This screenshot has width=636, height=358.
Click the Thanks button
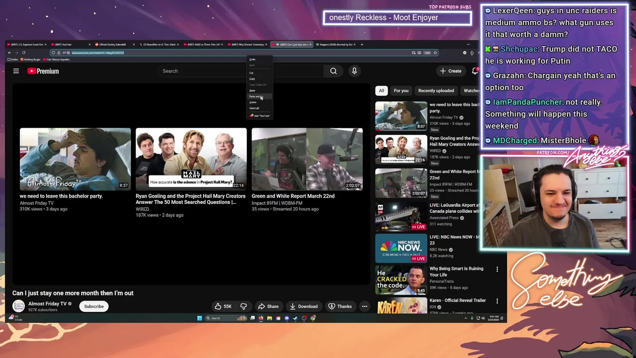click(340, 306)
